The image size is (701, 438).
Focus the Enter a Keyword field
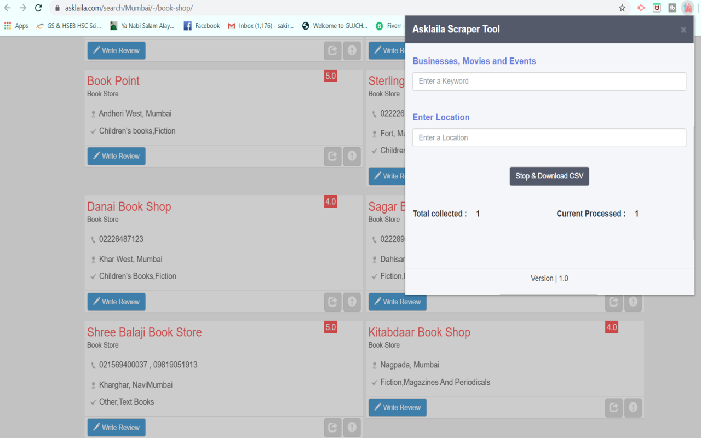tap(549, 81)
